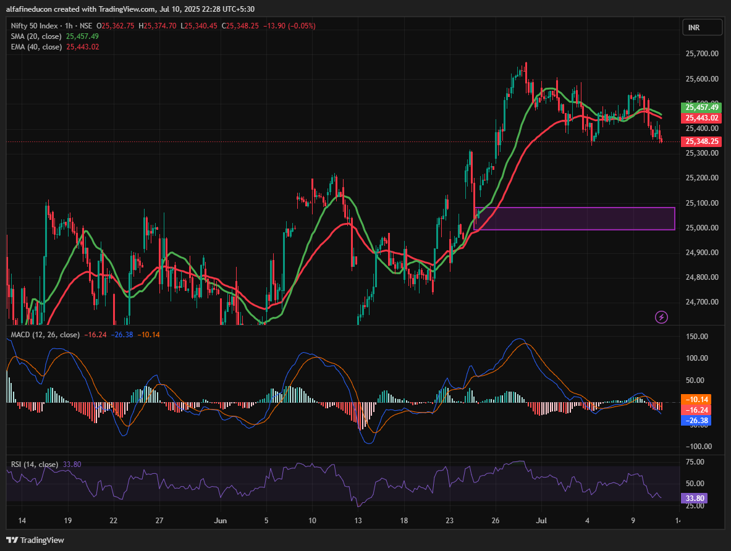The image size is (731, 551).
Task: Click the RSI legend value 33.80
Action: coord(72,465)
